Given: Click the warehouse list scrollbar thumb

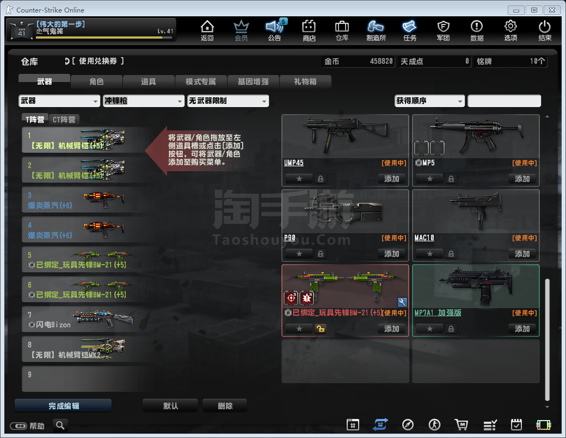Looking at the screenshot, I should [547, 339].
